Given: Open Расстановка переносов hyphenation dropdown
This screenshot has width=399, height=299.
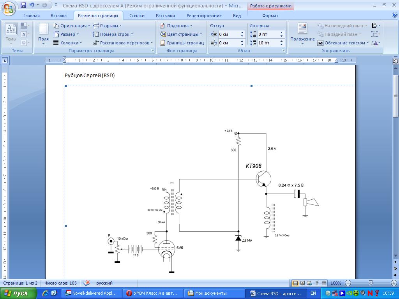Looking at the screenshot, I should (123, 43).
